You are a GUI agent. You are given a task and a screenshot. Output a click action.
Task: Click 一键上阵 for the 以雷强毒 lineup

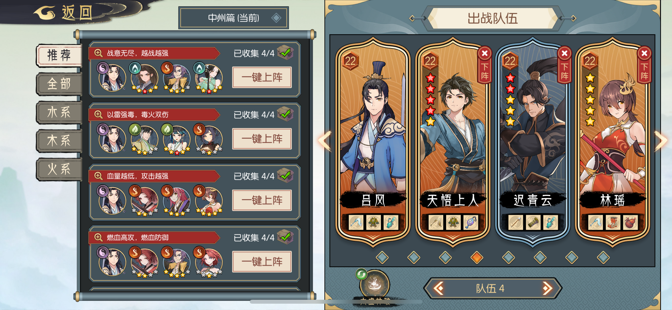(262, 139)
